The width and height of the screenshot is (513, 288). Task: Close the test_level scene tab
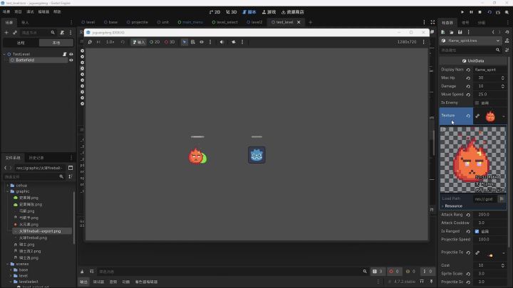coord(299,22)
